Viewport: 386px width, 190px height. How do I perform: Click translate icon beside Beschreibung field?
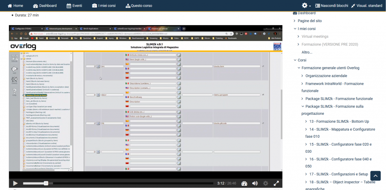click(179, 97)
